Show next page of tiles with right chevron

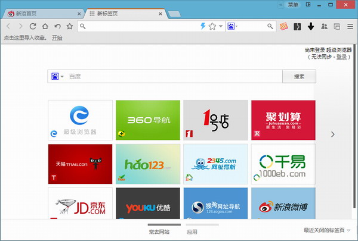coord(333,134)
